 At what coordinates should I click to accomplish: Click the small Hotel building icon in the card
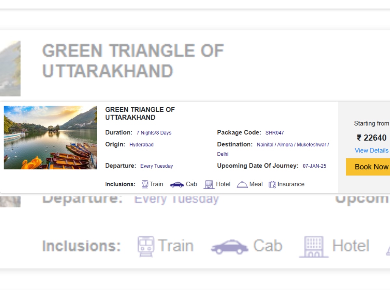(x=209, y=184)
